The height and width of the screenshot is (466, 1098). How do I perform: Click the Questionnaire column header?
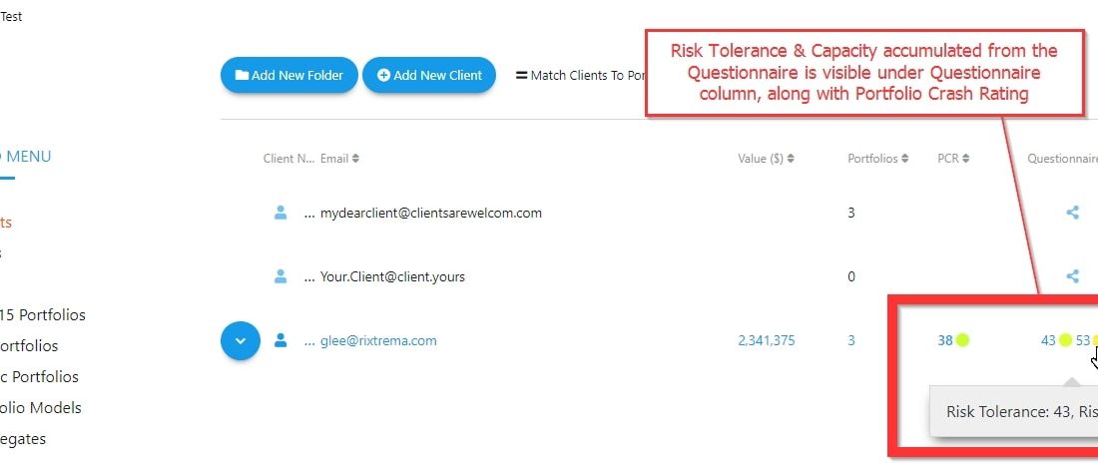pyautogui.click(x=1062, y=159)
